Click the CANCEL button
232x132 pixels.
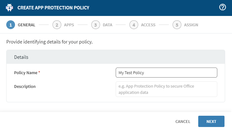pos(183,121)
